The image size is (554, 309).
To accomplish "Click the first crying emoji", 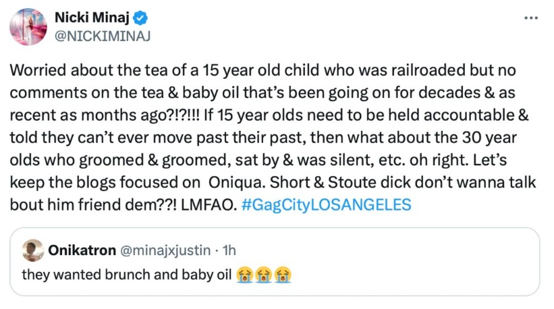I will pyautogui.click(x=245, y=275).
